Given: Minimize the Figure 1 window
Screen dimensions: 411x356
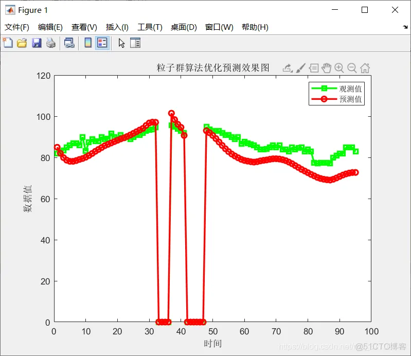Looking at the screenshot, I should pos(335,10).
